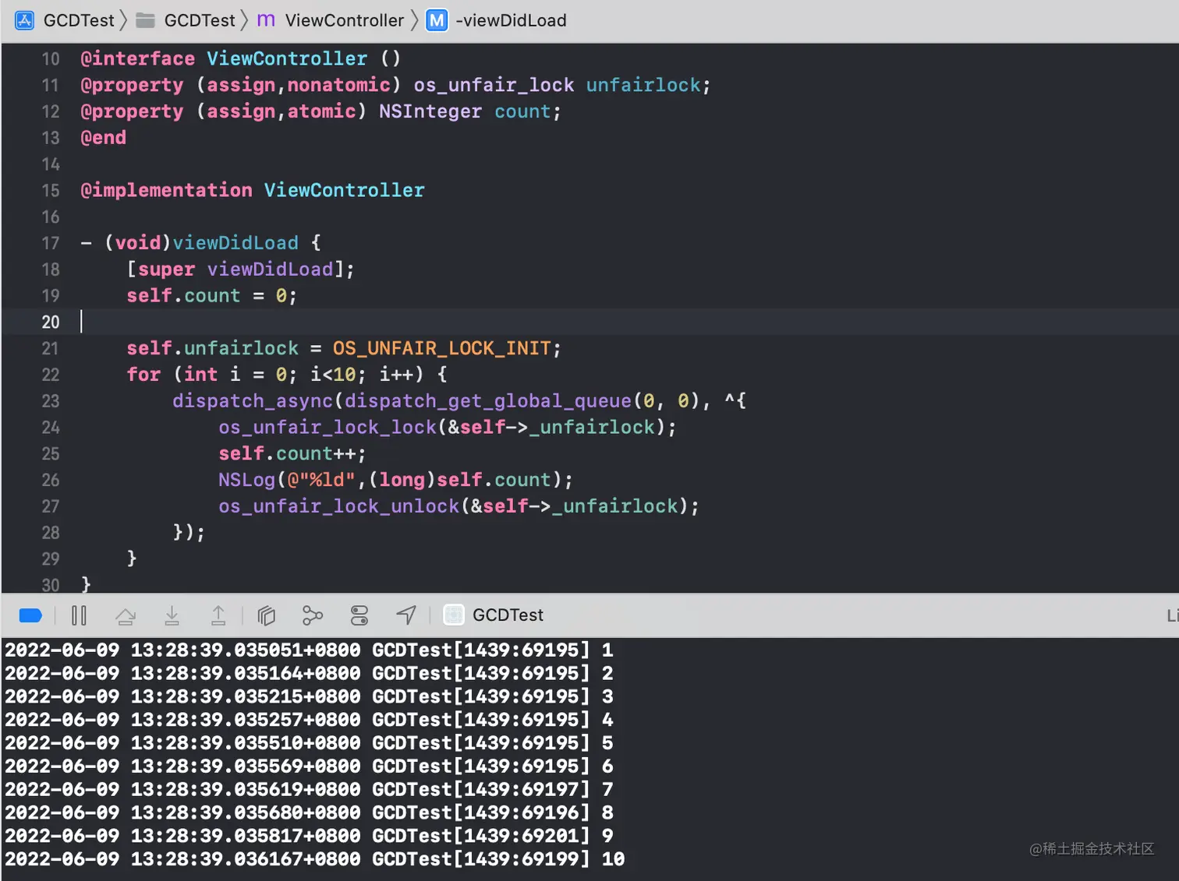
Task: Toggle breakpoints activation in debug bar
Action: point(30,615)
